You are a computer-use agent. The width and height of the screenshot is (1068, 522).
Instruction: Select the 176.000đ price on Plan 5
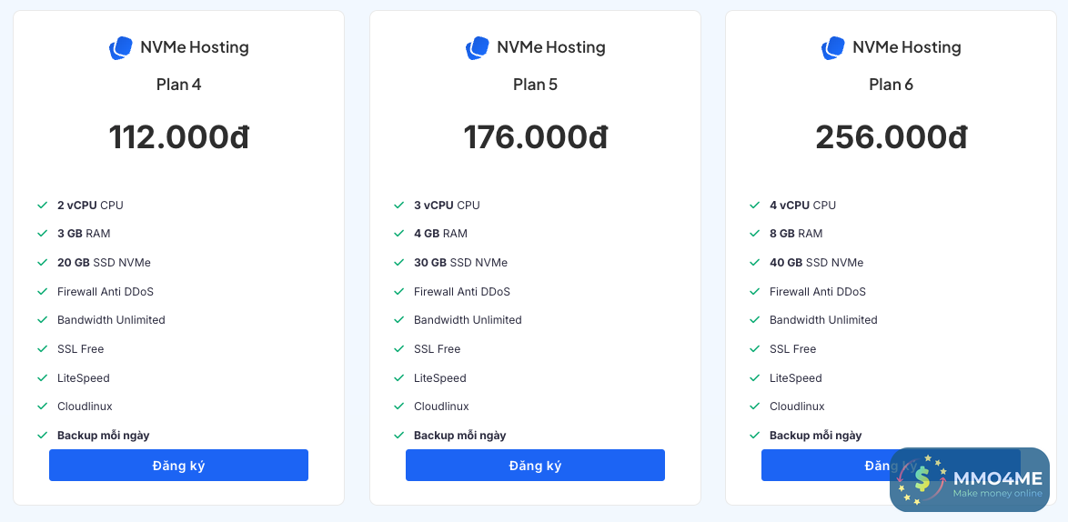[536, 137]
